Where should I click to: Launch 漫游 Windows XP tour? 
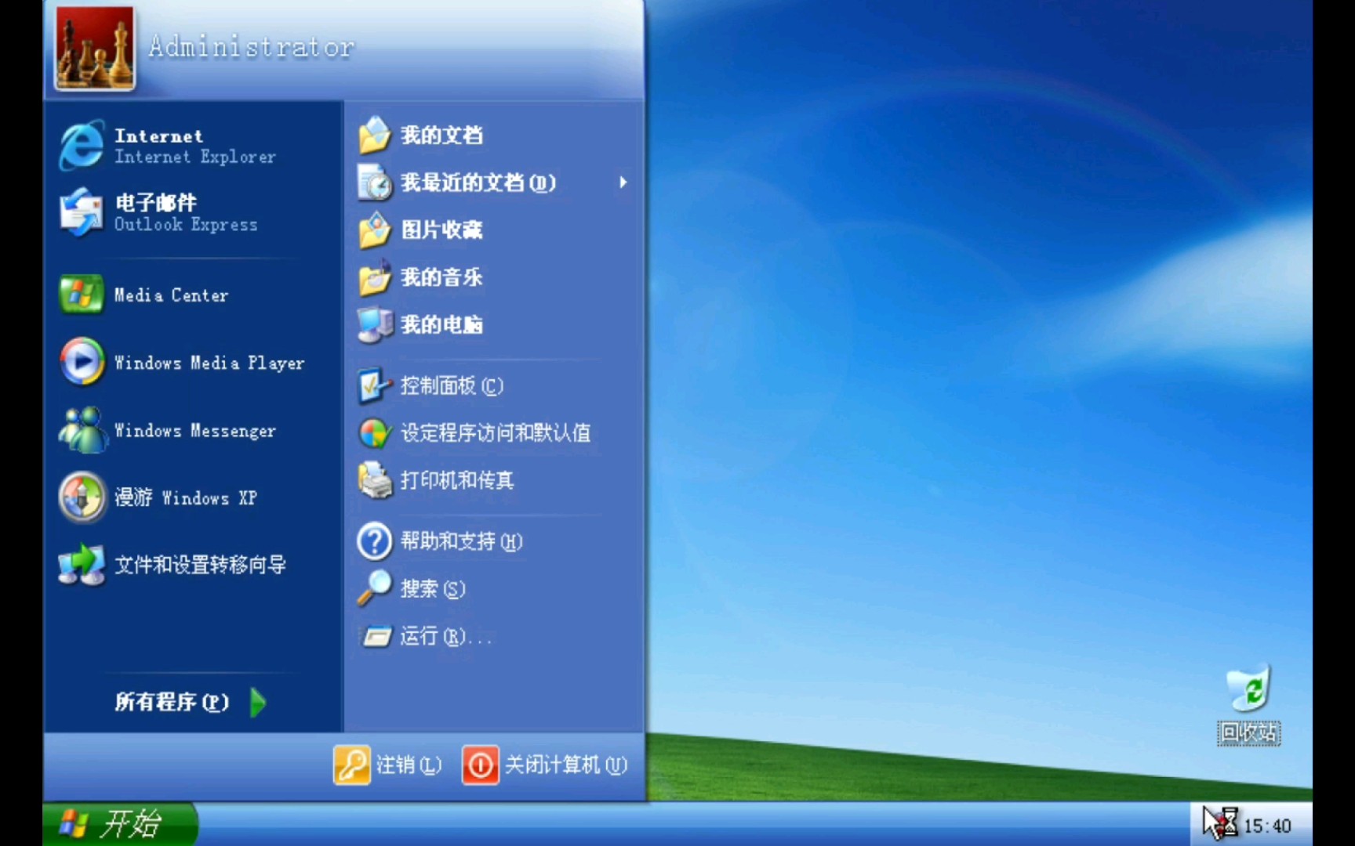184,497
